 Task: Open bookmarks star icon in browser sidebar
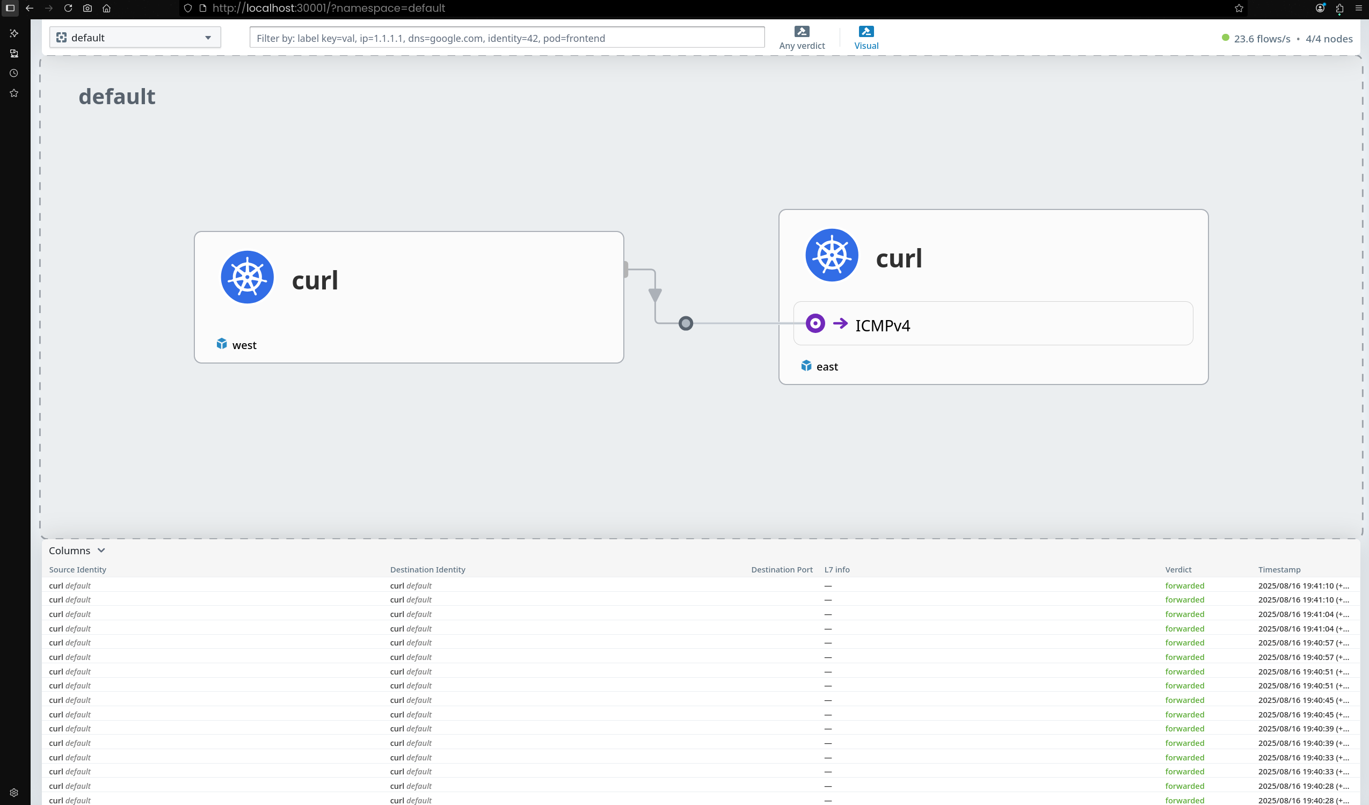point(14,93)
